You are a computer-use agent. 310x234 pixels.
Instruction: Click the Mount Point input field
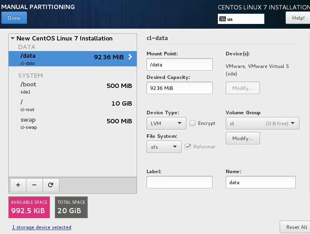point(180,64)
